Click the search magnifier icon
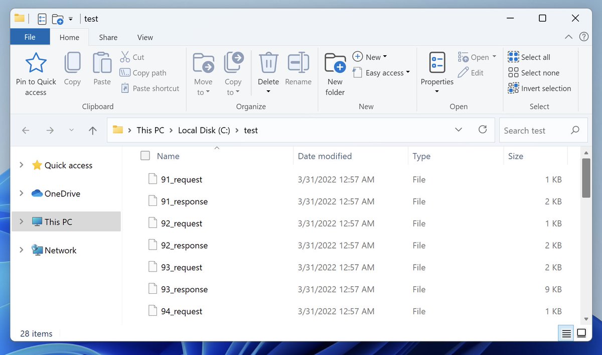Viewport: 602px width, 355px height. click(x=575, y=130)
